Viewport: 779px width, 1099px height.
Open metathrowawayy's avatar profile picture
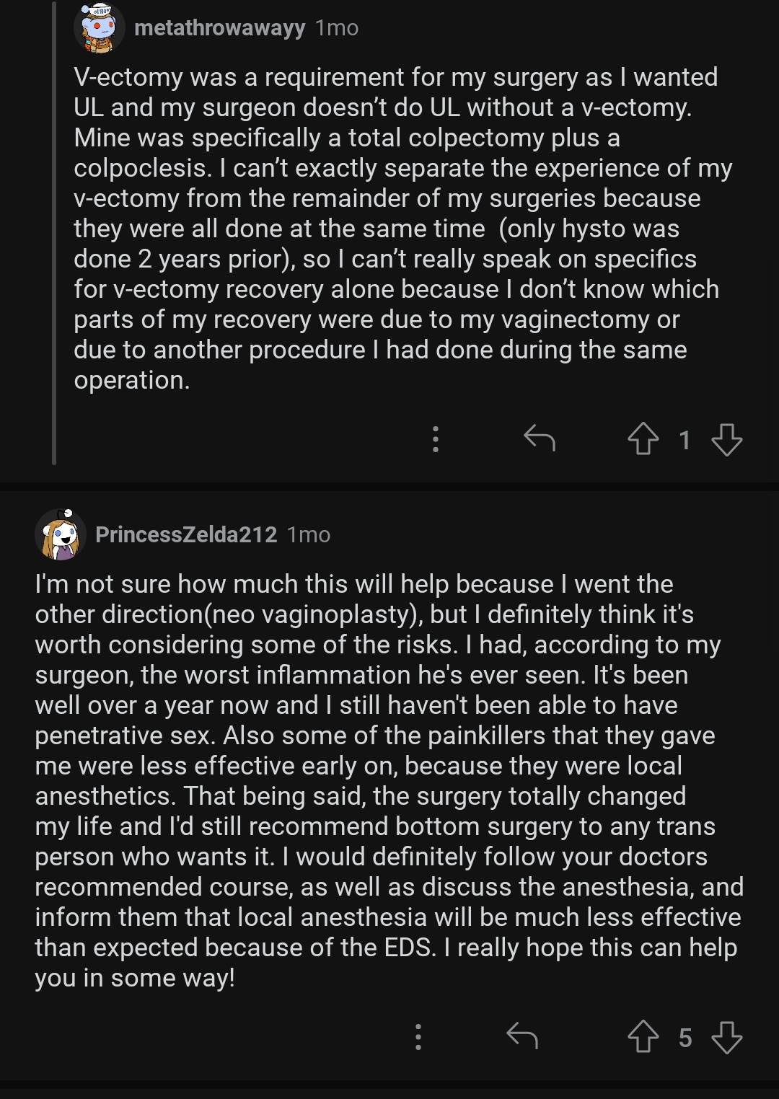tap(99, 29)
